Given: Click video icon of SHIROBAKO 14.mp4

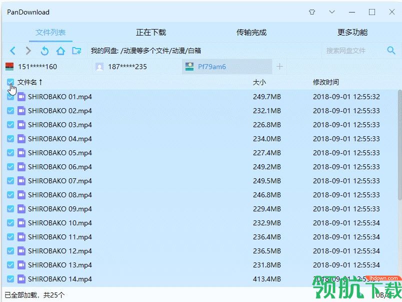Looking at the screenshot, I should click(x=21, y=279).
